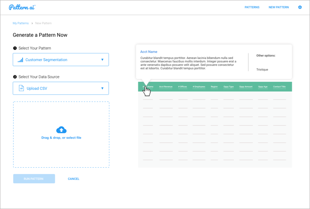Screen dimensions: 310x209
Task: Expand the Upload CSV dropdown arrow
Action: [x=102, y=89]
